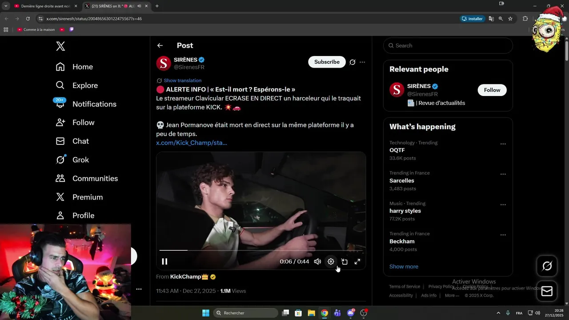The image size is (569, 320).
Task: Open more options for harry styles trend
Action: pos(503,205)
